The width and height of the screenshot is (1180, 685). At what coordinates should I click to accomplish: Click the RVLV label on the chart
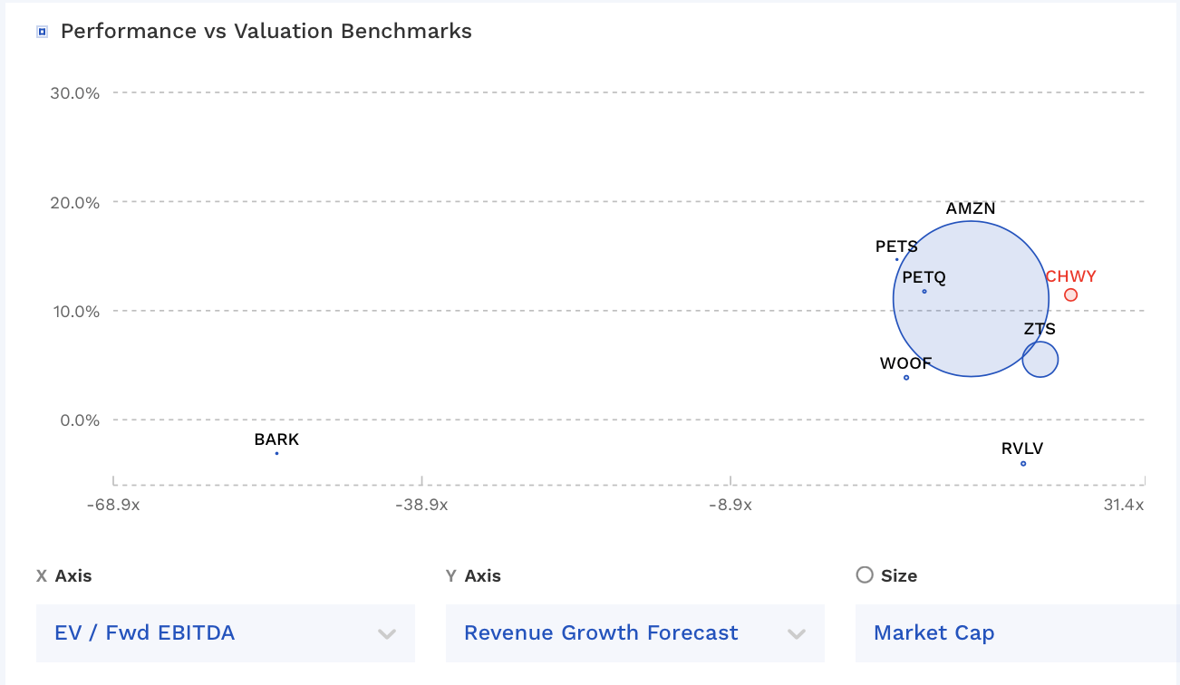pos(1022,448)
